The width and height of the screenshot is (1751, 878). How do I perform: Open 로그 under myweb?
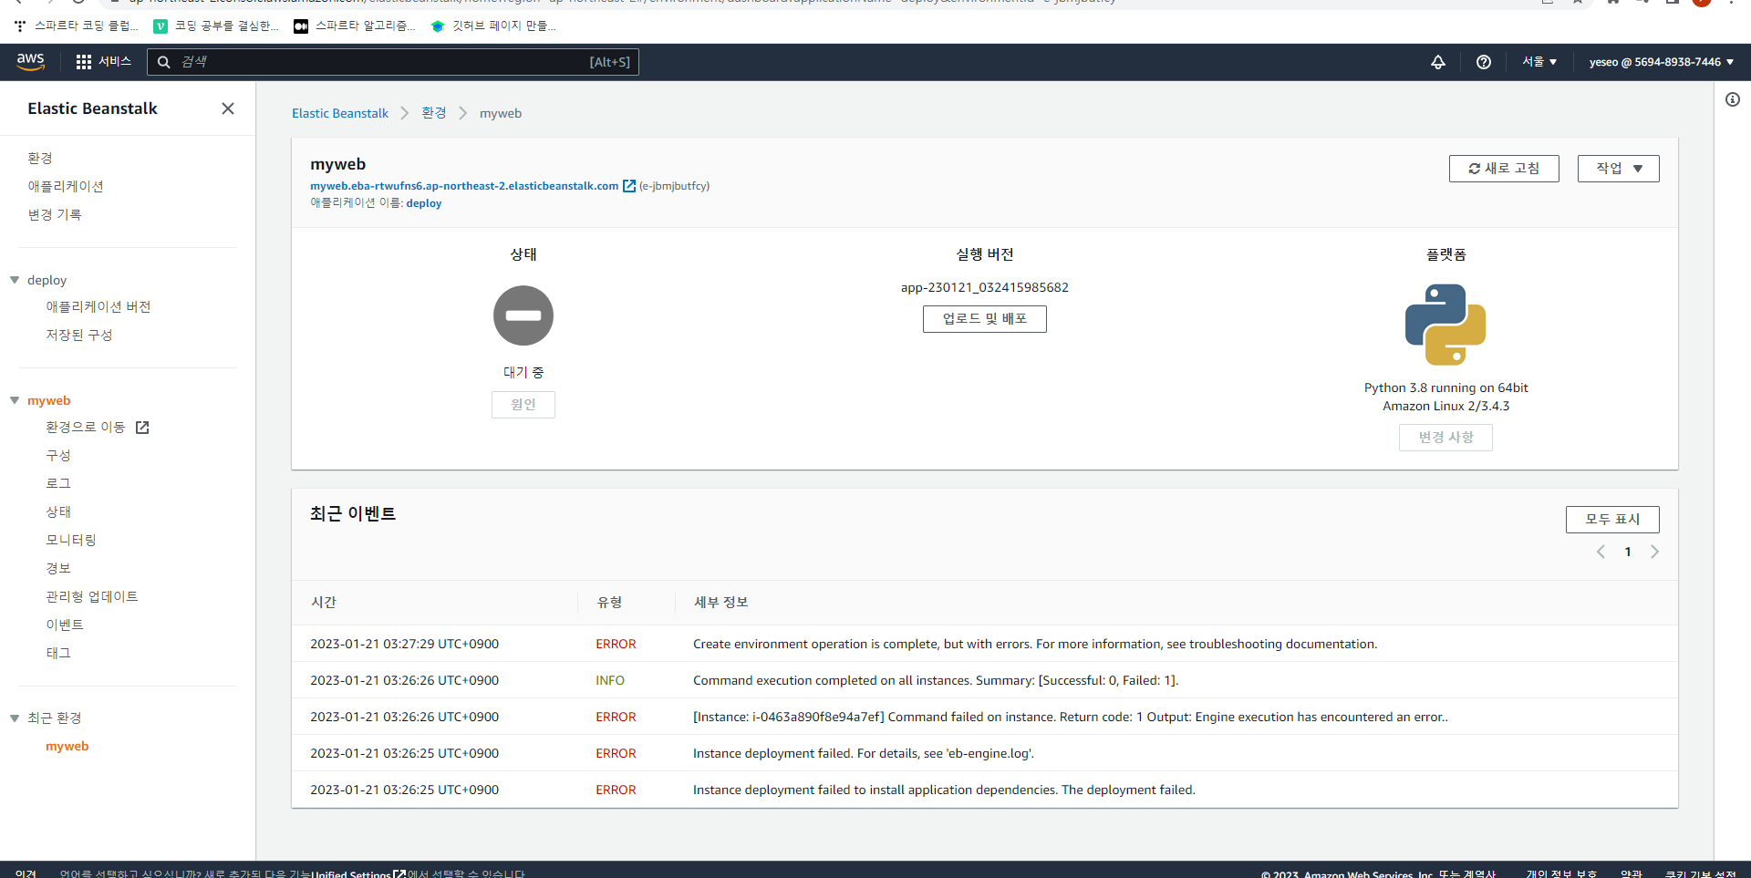[58, 483]
